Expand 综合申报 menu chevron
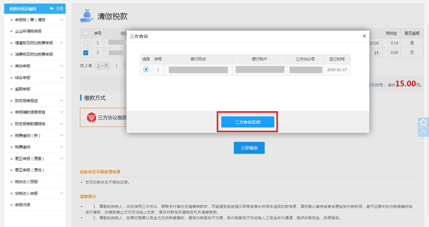This screenshot has height=227, width=429. [x=62, y=78]
